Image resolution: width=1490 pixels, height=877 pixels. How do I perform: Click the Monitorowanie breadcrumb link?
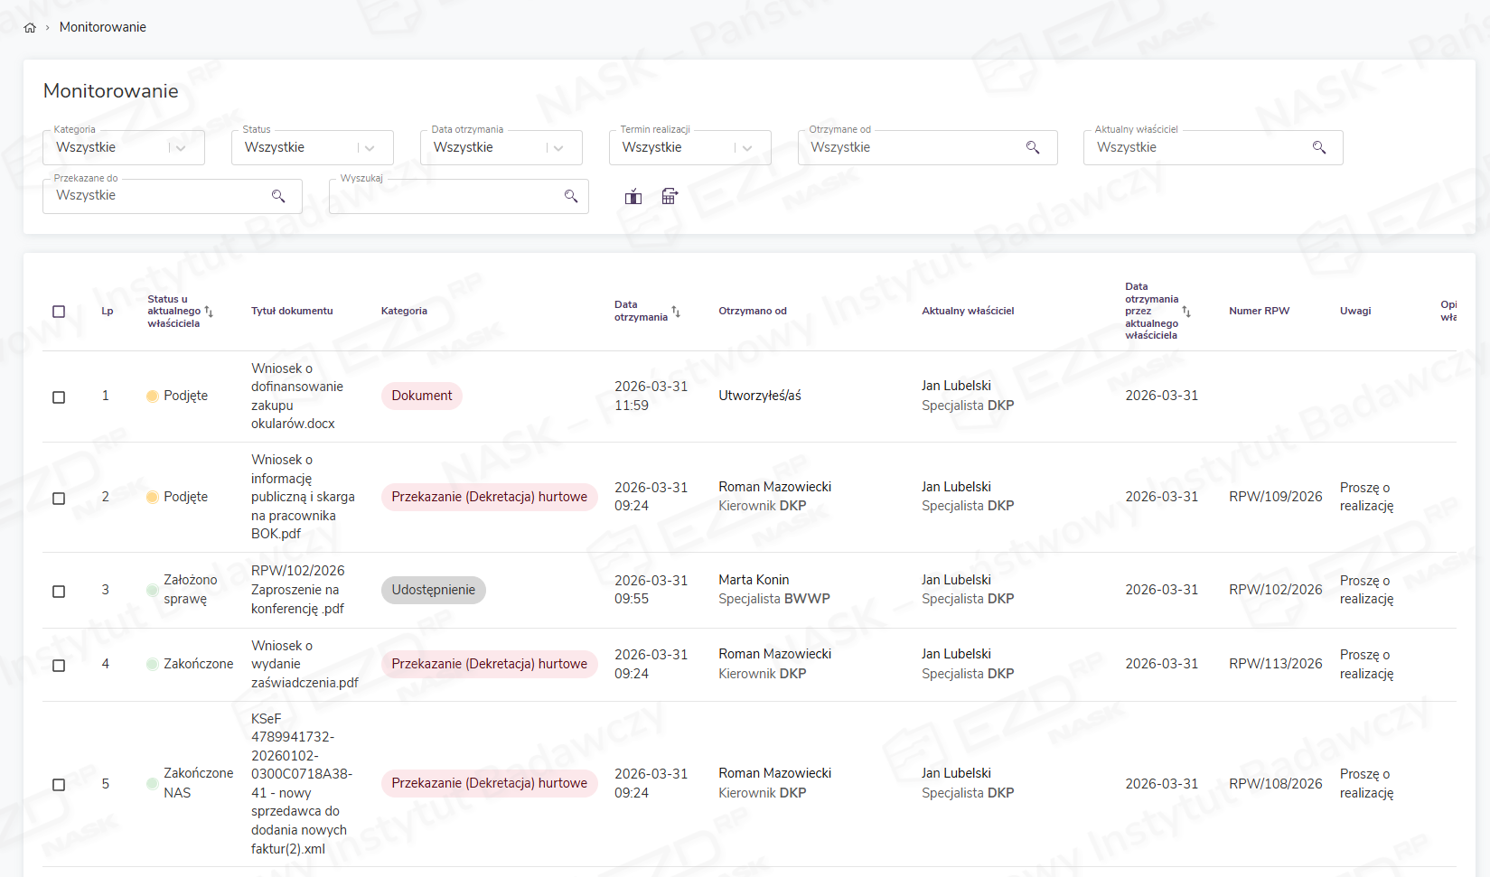pyautogui.click(x=102, y=27)
